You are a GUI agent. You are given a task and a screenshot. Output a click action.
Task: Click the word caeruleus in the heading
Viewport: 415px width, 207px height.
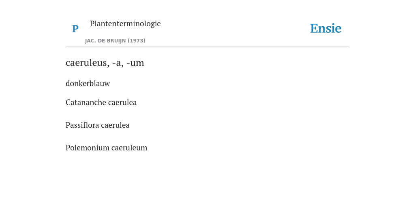click(x=86, y=63)
